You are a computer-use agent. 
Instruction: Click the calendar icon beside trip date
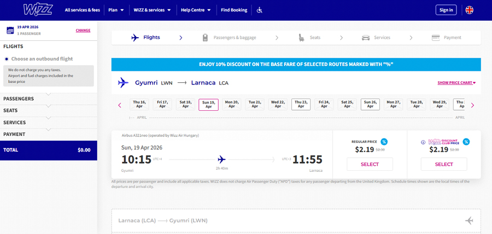point(10,30)
